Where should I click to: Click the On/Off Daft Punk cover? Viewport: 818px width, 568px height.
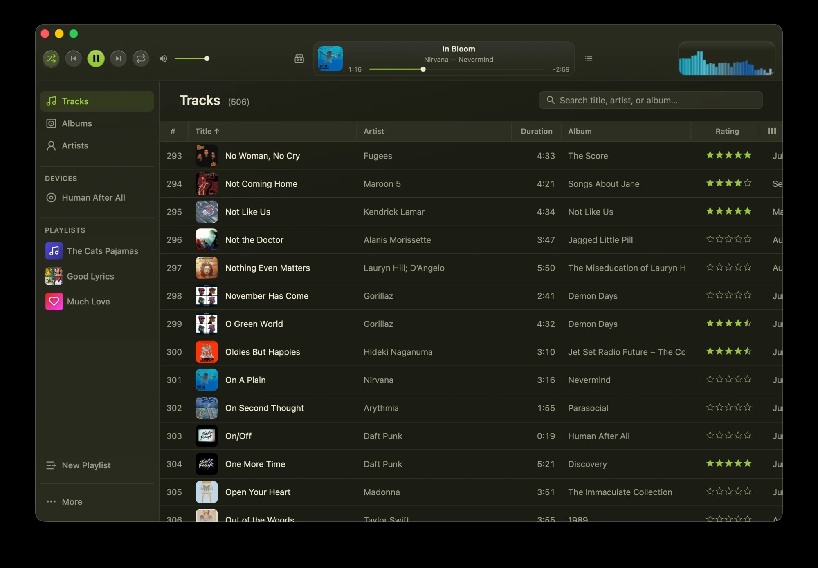coord(207,436)
